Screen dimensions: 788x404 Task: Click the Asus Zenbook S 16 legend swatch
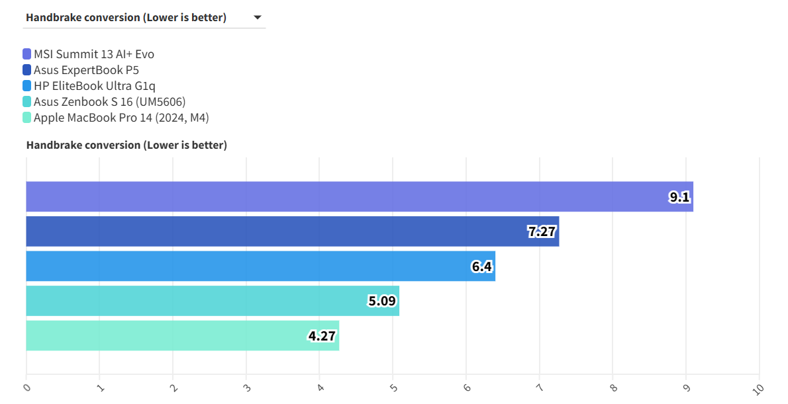27,102
